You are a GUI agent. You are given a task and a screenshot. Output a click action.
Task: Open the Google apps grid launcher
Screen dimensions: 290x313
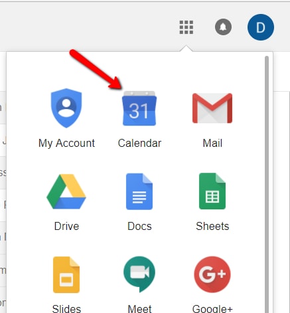pyautogui.click(x=186, y=27)
